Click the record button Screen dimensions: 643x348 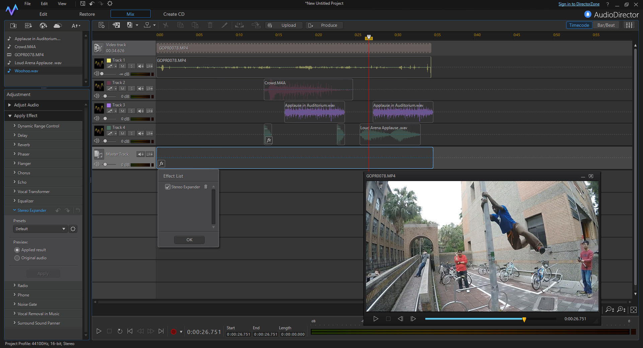point(173,332)
